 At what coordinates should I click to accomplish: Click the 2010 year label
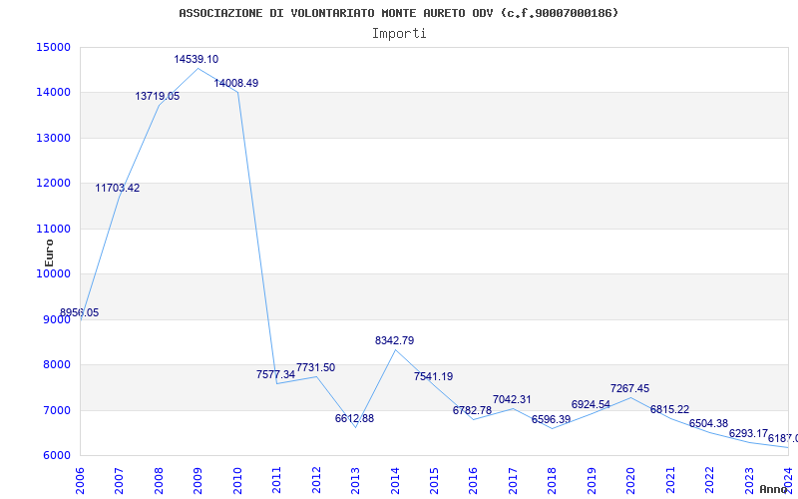pos(237,481)
